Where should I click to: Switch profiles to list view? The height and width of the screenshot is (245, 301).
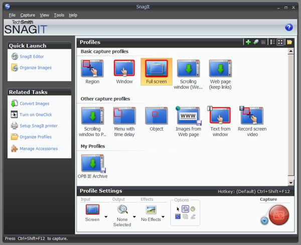pos(272,42)
